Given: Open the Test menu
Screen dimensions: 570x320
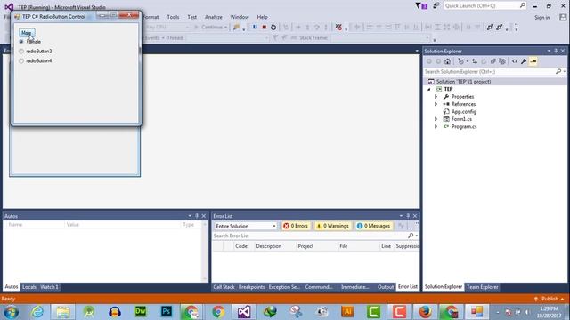Looking at the screenshot, I should pyautogui.click(x=192, y=17).
